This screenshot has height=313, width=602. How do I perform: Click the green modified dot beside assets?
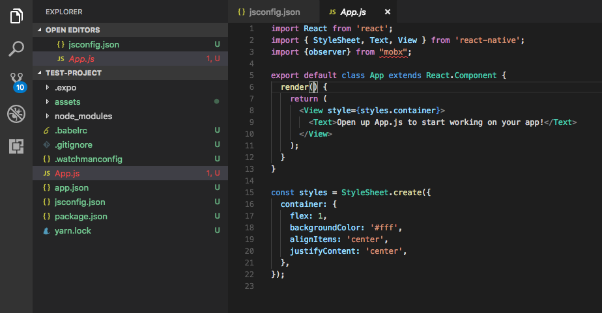point(216,102)
